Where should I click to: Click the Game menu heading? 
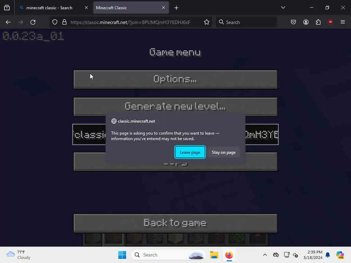tap(175, 52)
